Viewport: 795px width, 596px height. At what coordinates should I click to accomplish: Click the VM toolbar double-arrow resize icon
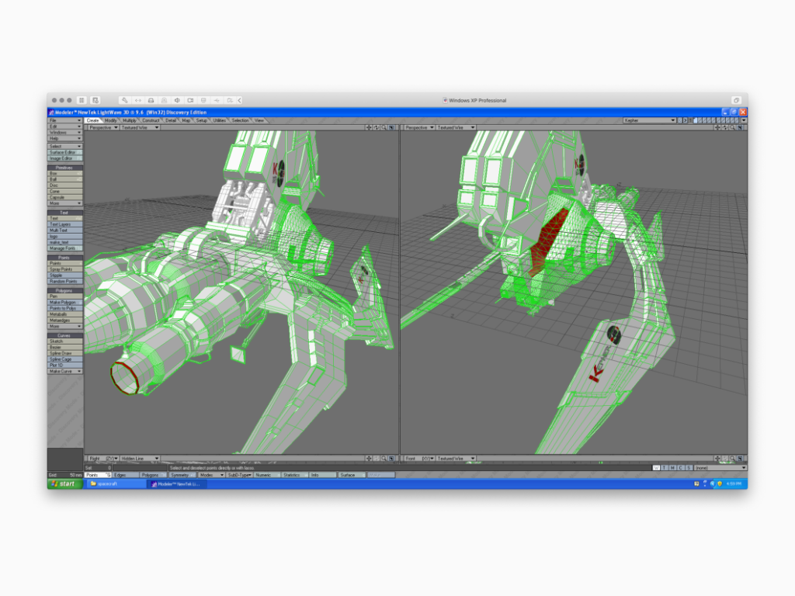pos(138,100)
